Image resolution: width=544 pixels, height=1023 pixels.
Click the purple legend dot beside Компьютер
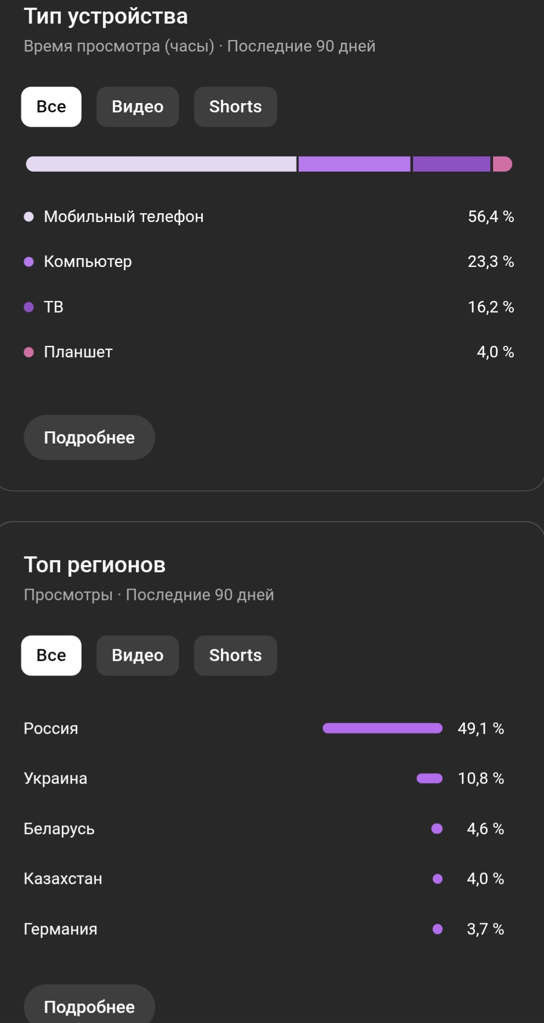click(x=29, y=262)
